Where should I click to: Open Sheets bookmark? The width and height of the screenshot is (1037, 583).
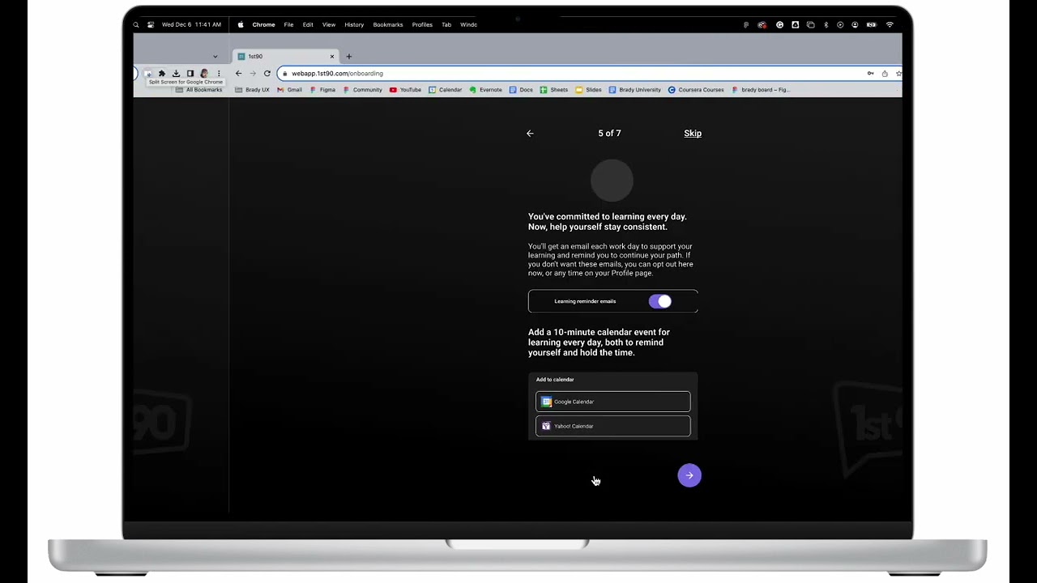tap(554, 90)
